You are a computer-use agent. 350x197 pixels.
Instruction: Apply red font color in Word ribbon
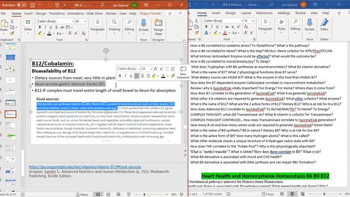(225, 33)
